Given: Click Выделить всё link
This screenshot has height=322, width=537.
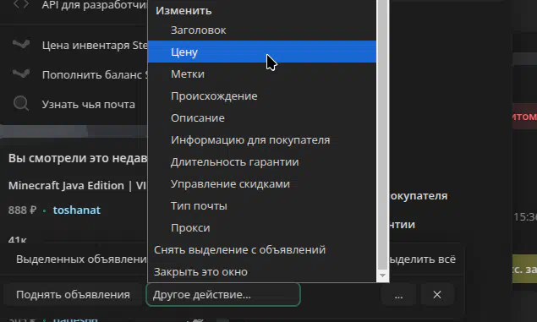Looking at the screenshot, I should (423, 259).
